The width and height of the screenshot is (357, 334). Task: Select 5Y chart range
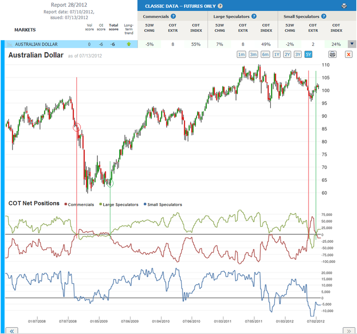coord(308,54)
